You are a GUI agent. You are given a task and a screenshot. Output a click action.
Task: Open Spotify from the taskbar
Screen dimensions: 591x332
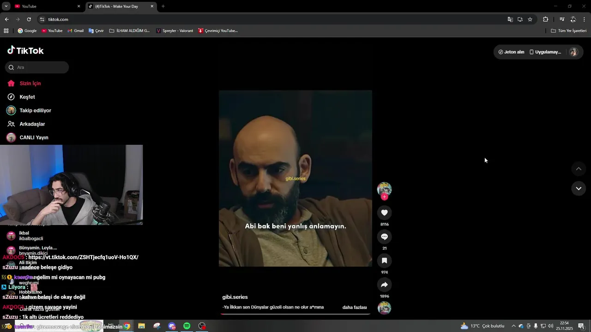pos(187,326)
